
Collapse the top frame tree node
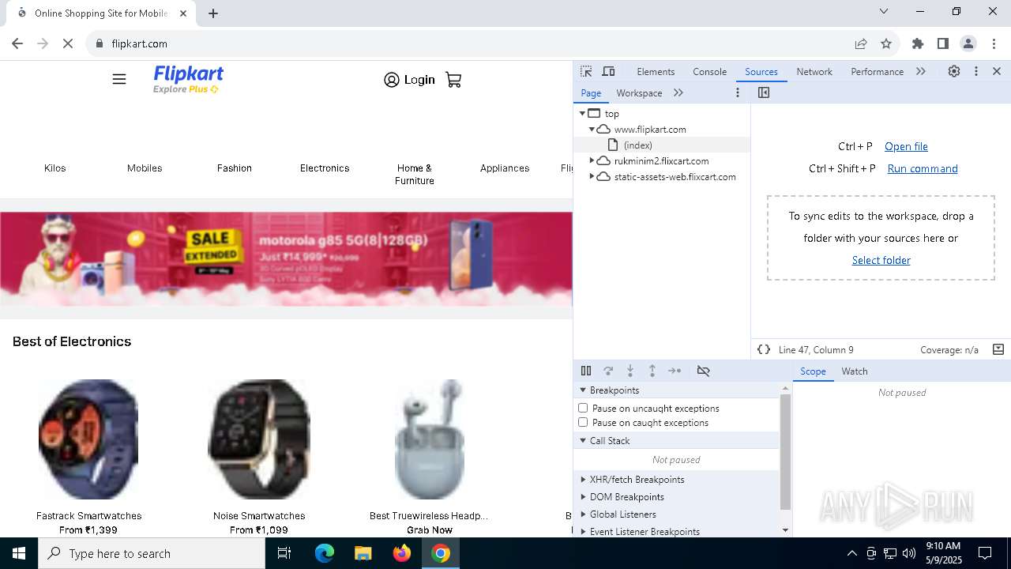coord(583,114)
